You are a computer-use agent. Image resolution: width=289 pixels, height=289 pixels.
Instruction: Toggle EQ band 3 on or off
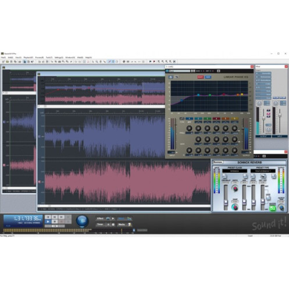coord(208,119)
